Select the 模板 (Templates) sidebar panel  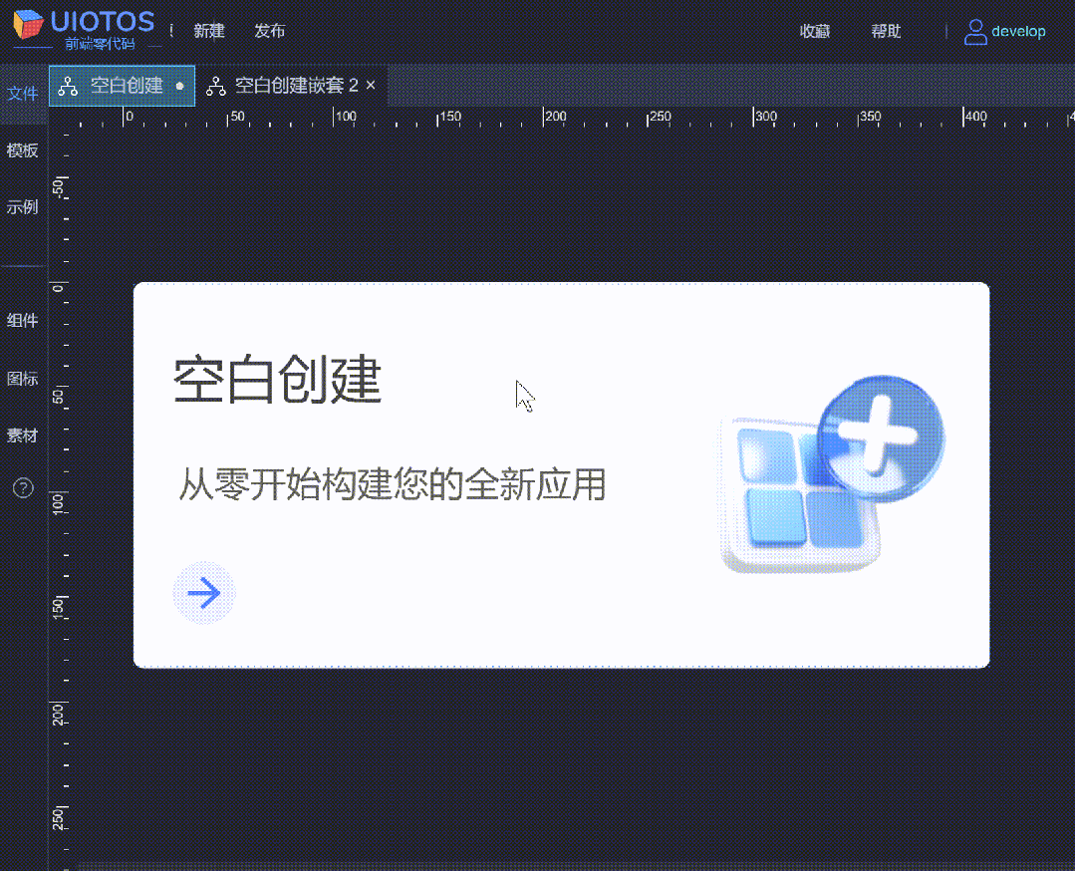[23, 150]
